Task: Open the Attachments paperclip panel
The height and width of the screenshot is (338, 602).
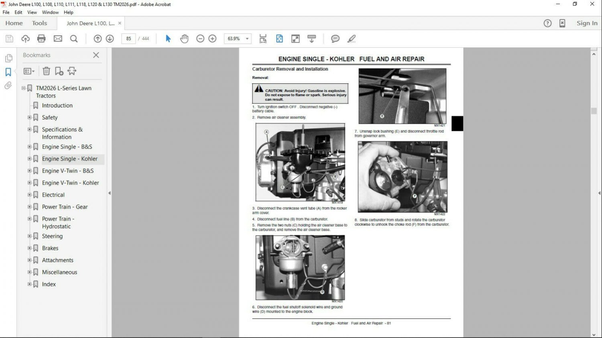Action: click(x=8, y=86)
